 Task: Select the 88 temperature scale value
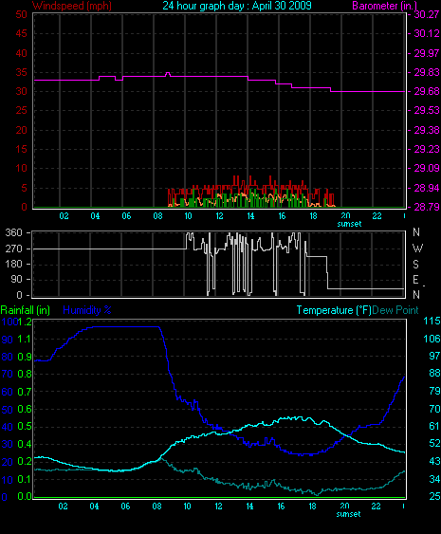[434, 374]
